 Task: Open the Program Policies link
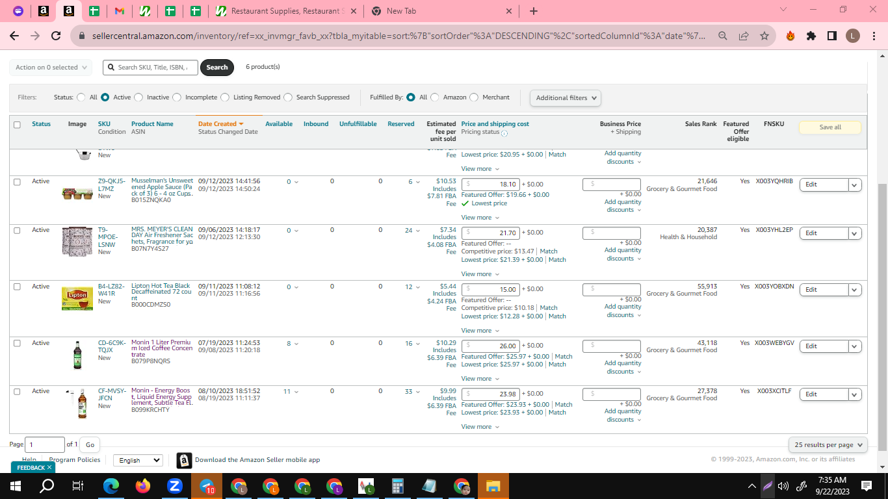click(75, 460)
